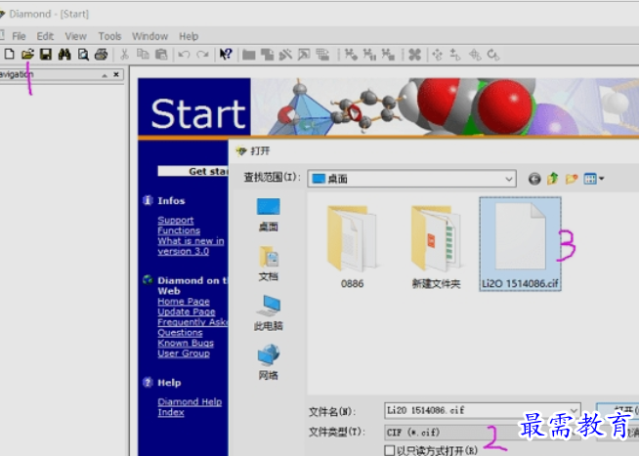The image size is (639, 456).
Task: Select This PC (此电脑) in places sidebar
Action: [x=268, y=312]
